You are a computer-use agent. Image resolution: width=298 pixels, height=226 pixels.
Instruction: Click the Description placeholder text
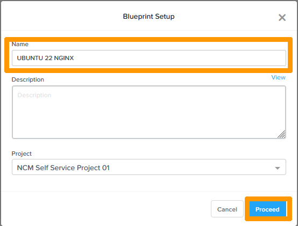pyautogui.click(x=34, y=95)
